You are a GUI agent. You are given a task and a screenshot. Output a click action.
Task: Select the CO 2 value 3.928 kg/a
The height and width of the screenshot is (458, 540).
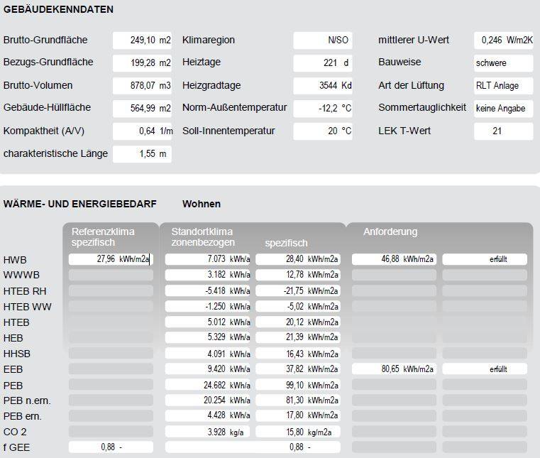click(x=208, y=432)
